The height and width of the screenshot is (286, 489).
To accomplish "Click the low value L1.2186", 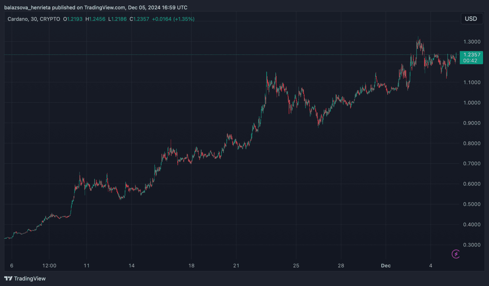I will (117, 19).
